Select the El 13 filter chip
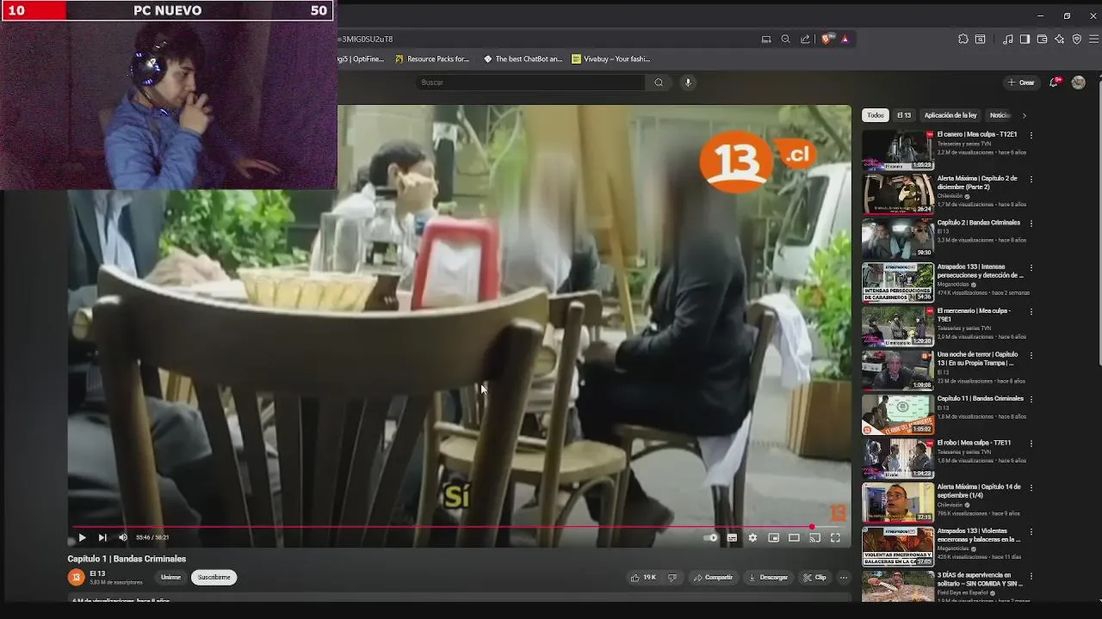 coord(904,115)
